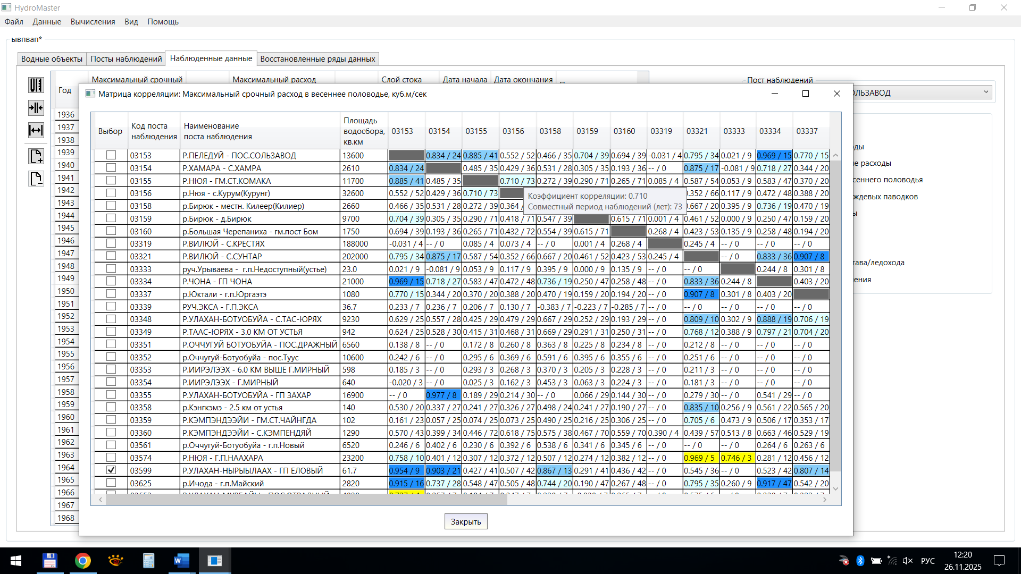1021x574 pixels.
Task: Tick the checkbox for post 03334 Р.ЧОНА
Action: click(111, 281)
